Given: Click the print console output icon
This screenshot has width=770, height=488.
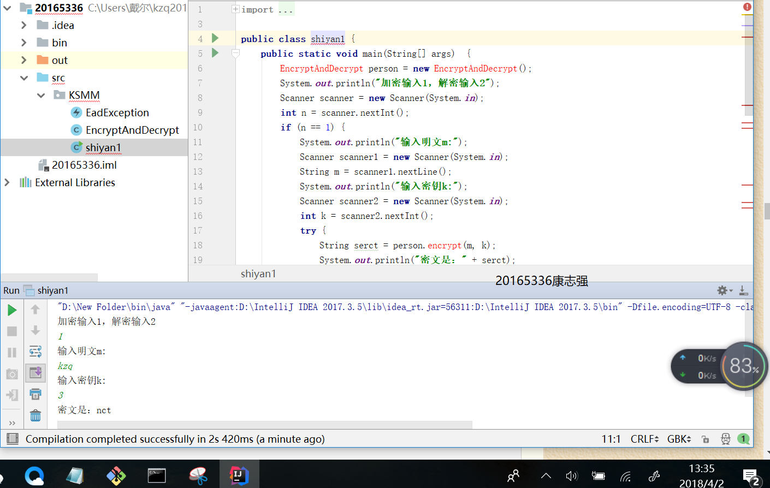Looking at the screenshot, I should pos(35,394).
